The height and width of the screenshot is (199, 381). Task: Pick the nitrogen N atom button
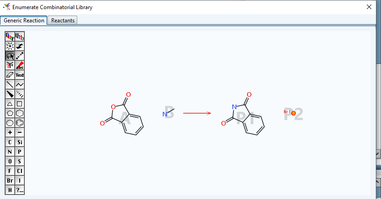(10, 152)
